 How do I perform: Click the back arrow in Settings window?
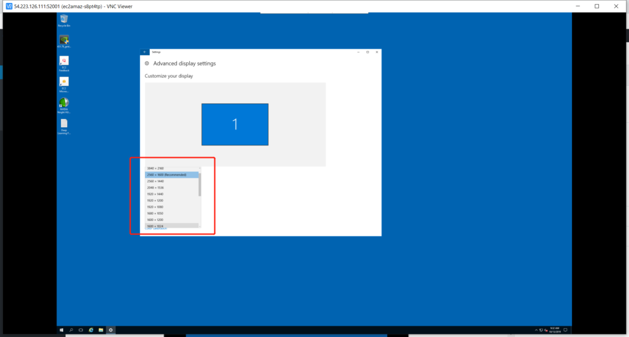coord(144,52)
